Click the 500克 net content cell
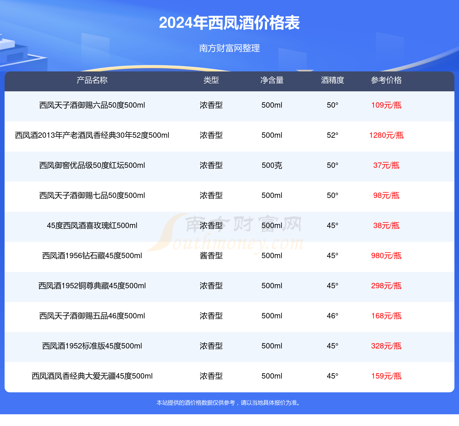This screenshot has height=426, width=459. 272,165
